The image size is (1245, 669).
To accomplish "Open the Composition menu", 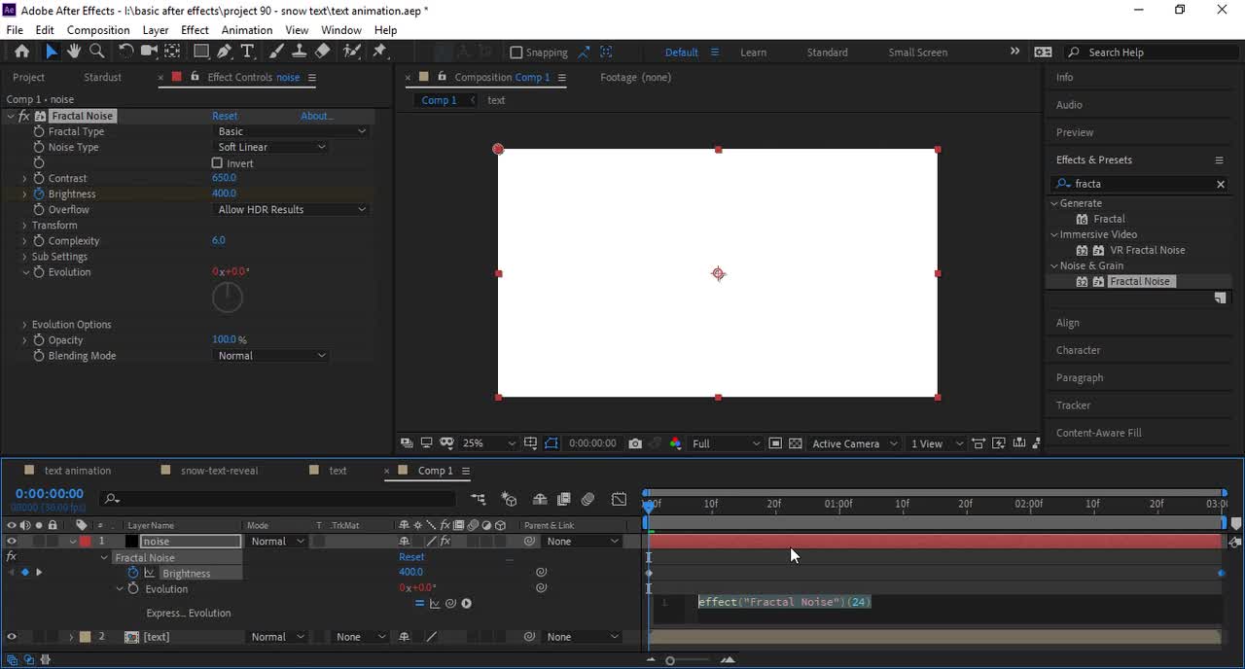I will [98, 30].
